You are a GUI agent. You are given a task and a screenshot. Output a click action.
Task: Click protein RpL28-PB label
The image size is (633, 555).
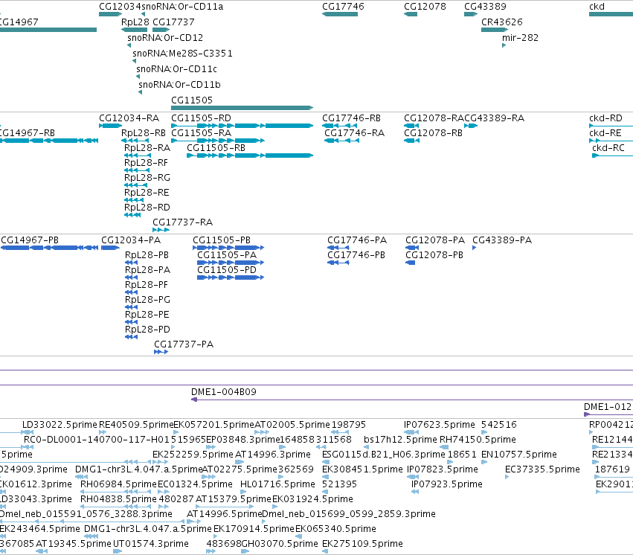[x=147, y=255]
